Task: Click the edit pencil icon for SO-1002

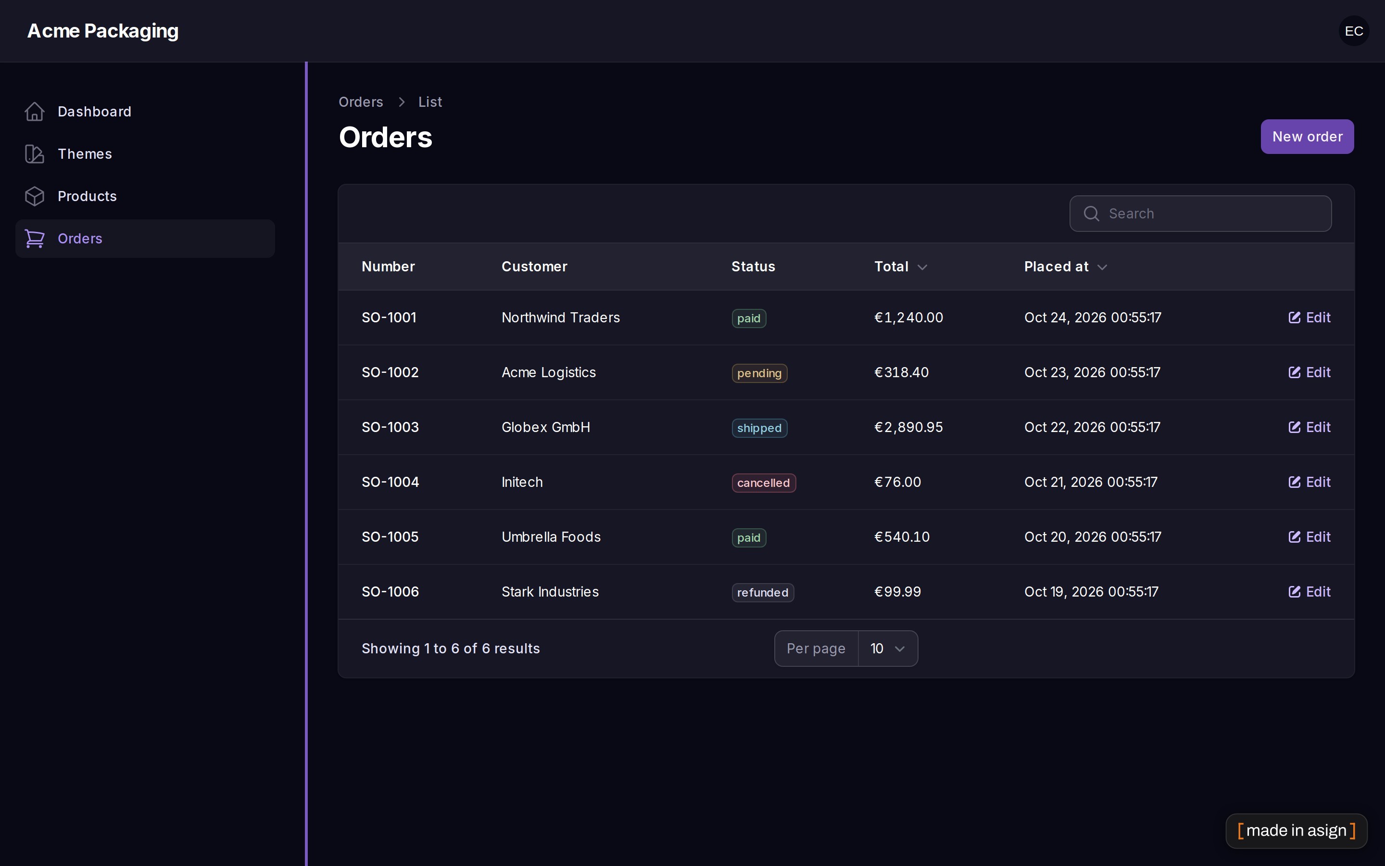Action: [1294, 372]
